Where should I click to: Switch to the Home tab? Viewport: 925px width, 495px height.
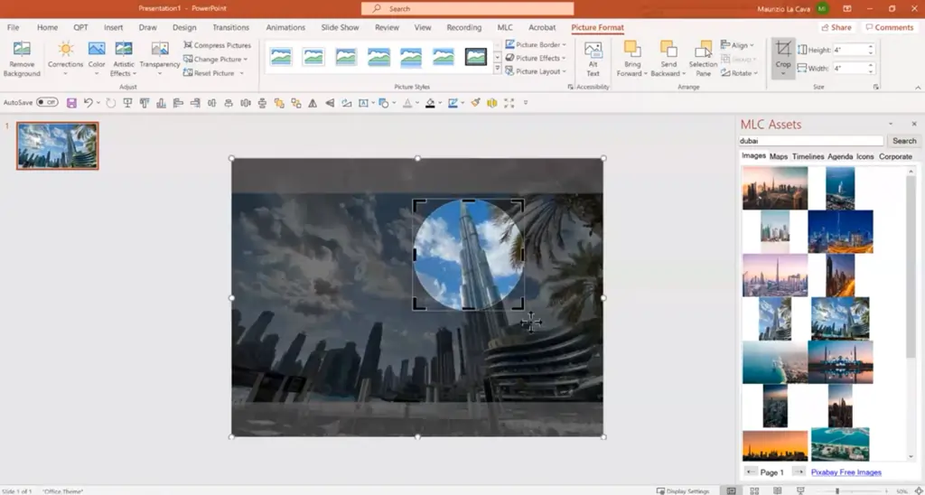(47, 27)
